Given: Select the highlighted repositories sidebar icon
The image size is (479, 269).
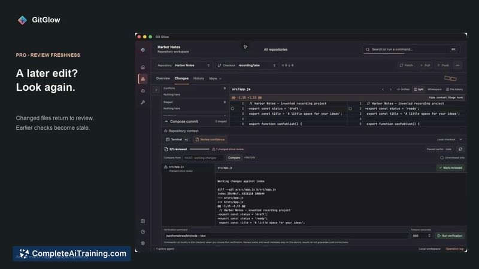Looking at the screenshot, I should [x=143, y=79].
